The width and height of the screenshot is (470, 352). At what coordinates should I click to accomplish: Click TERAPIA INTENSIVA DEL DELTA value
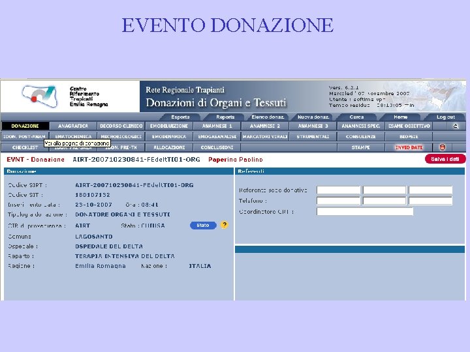click(125, 256)
